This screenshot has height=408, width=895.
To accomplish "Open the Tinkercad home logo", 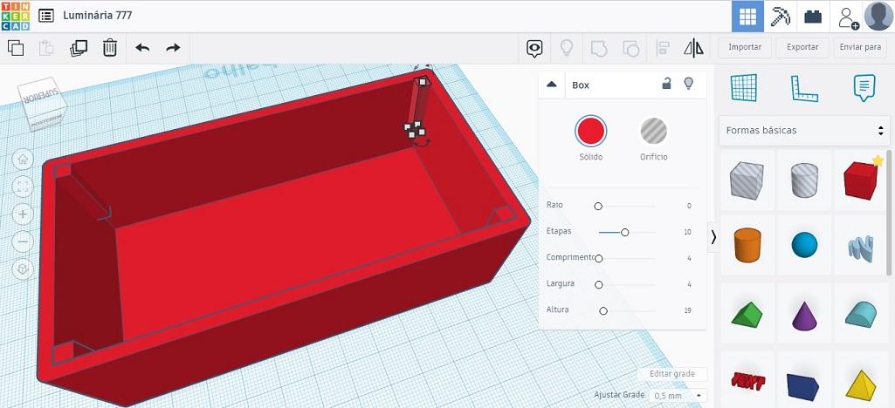I will point(16,16).
